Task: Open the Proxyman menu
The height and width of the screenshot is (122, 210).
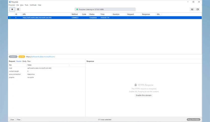Action: pos(12,5)
